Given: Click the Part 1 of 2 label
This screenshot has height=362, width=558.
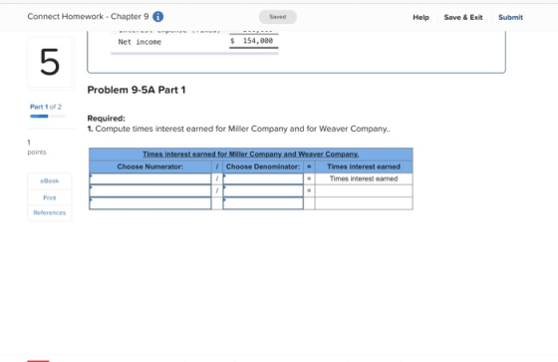Looking at the screenshot, I should tap(46, 107).
